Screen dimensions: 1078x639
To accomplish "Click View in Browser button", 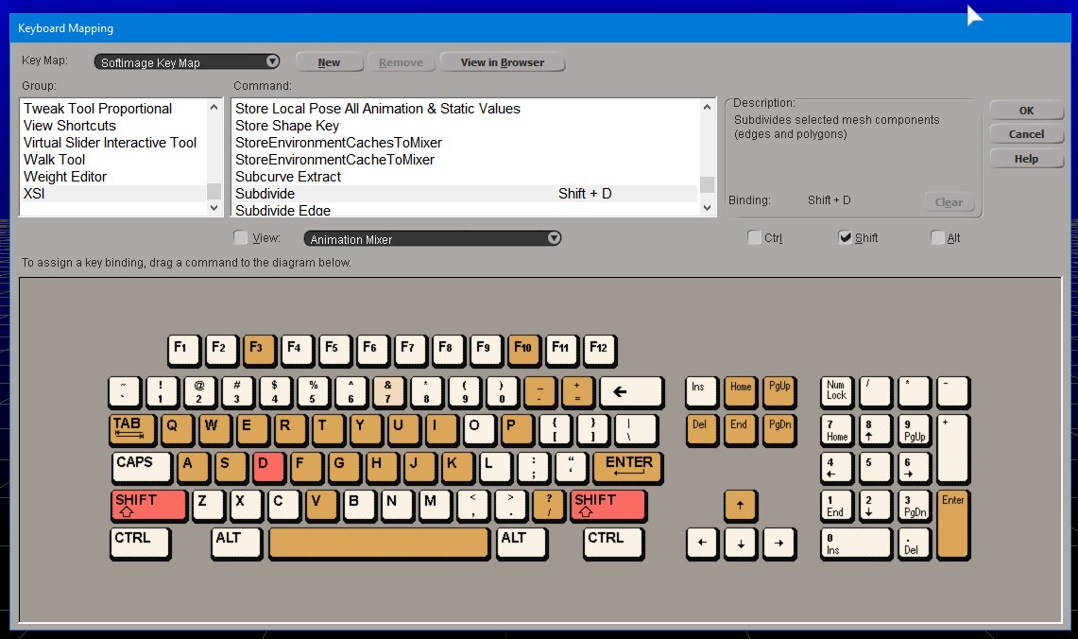I will [503, 62].
